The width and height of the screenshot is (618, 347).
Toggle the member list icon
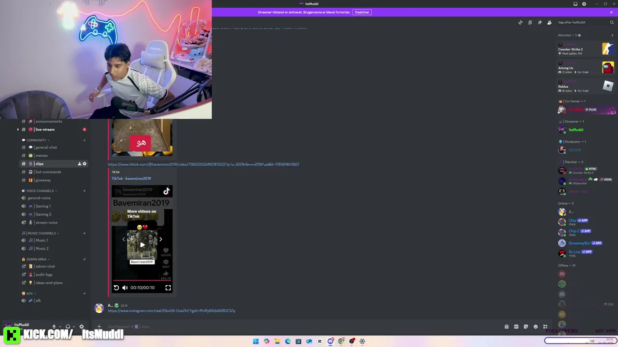[549, 22]
